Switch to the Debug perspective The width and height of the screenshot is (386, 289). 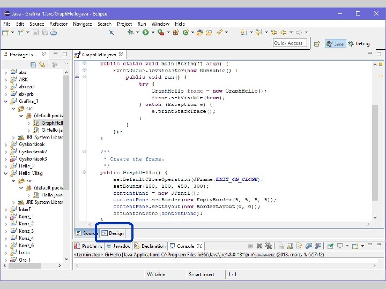(359, 44)
